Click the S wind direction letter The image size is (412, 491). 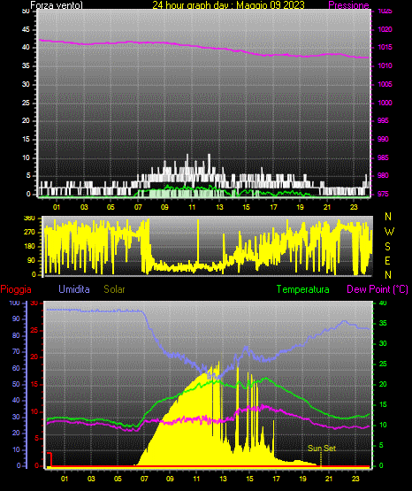point(387,247)
